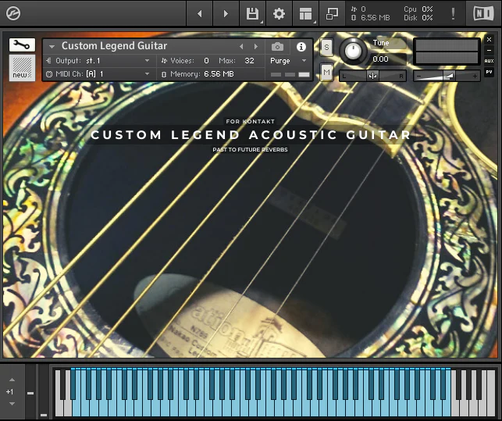Viewport: 502px width, 421px height.
Task: Click the pan L/R slider
Action: 372,76
